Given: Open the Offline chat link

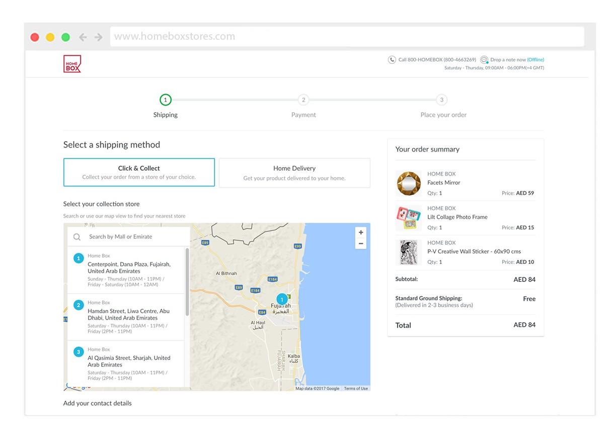Looking at the screenshot, I should point(535,59).
